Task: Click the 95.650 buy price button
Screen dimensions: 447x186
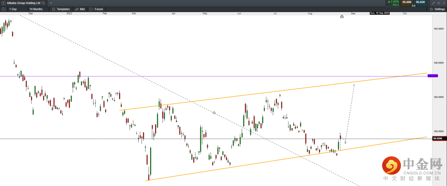Action: 420,2
